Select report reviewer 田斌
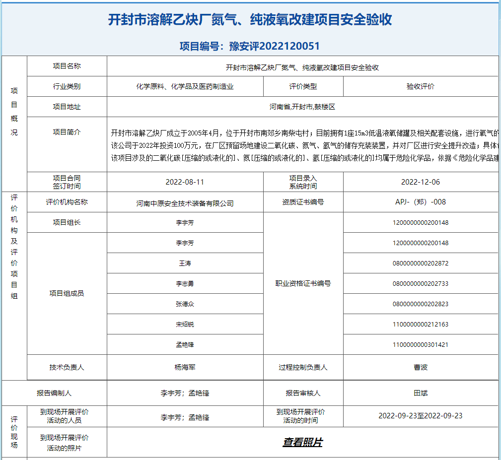Image resolution: width=501 pixels, height=460 pixels. pos(421,394)
